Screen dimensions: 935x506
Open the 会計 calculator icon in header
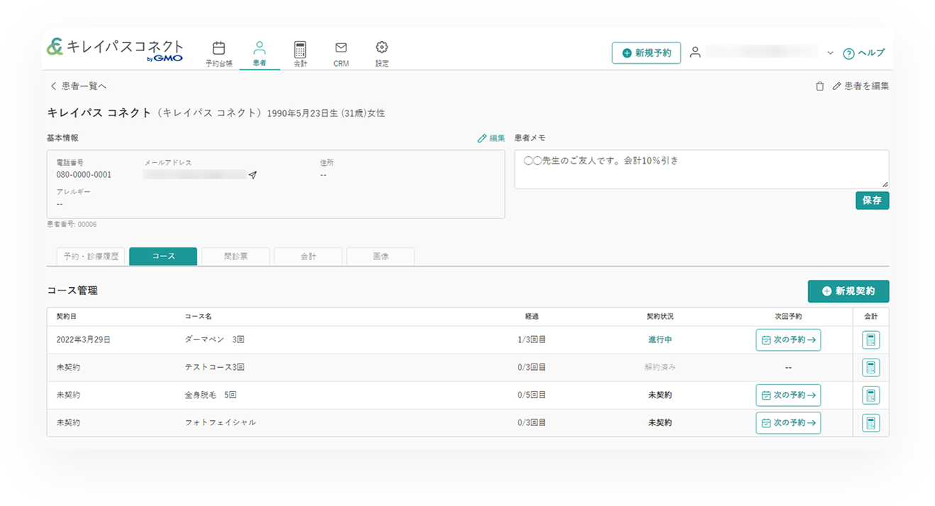tap(300, 48)
